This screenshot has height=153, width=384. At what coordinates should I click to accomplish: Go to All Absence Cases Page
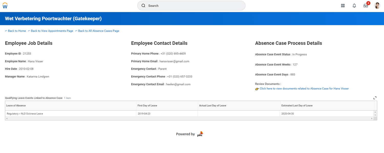(99, 31)
